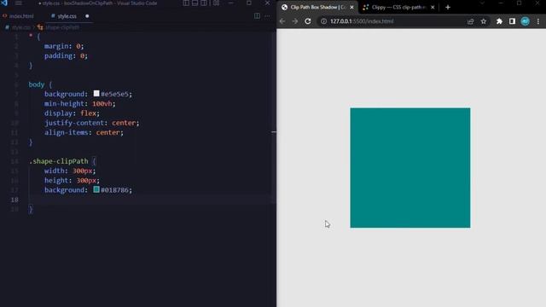Open a new browser tab
This screenshot has width=546, height=307.
click(448, 8)
